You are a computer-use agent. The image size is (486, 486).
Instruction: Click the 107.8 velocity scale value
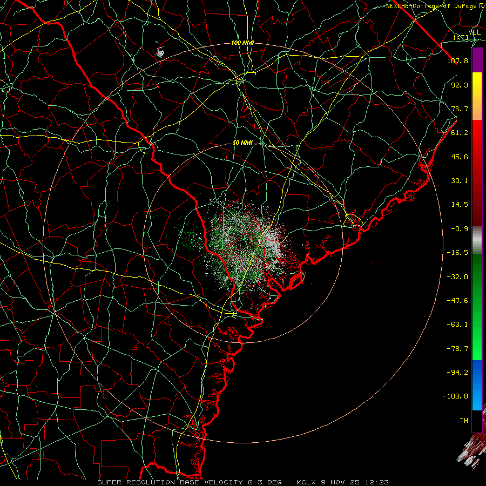coord(457,60)
